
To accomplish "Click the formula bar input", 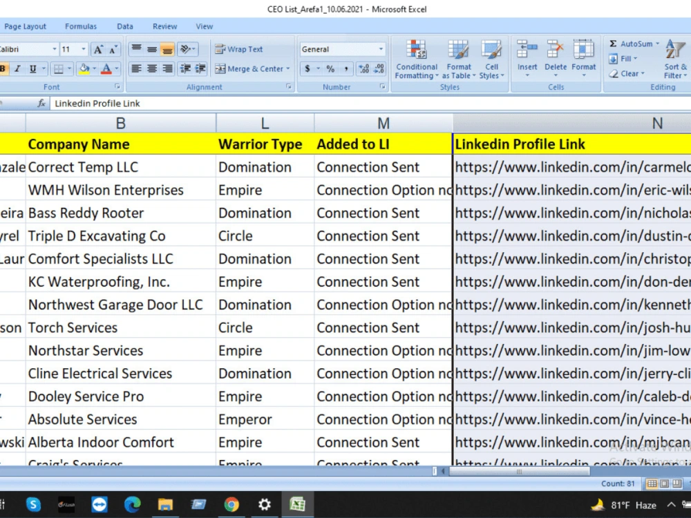I will (x=370, y=104).
